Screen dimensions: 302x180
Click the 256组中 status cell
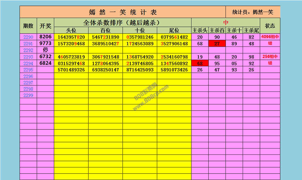point(270,57)
